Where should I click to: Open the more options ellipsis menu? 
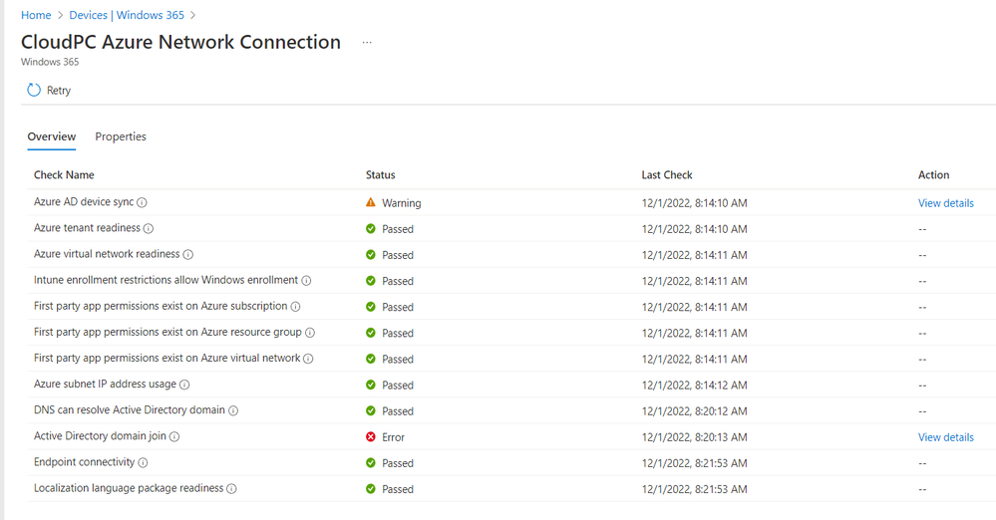(x=367, y=43)
